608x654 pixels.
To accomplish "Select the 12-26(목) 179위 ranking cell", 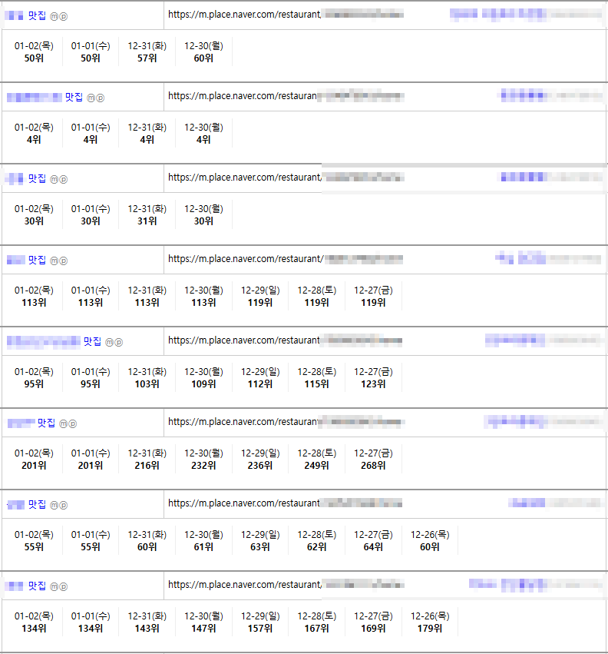I will pyautogui.click(x=430, y=622).
